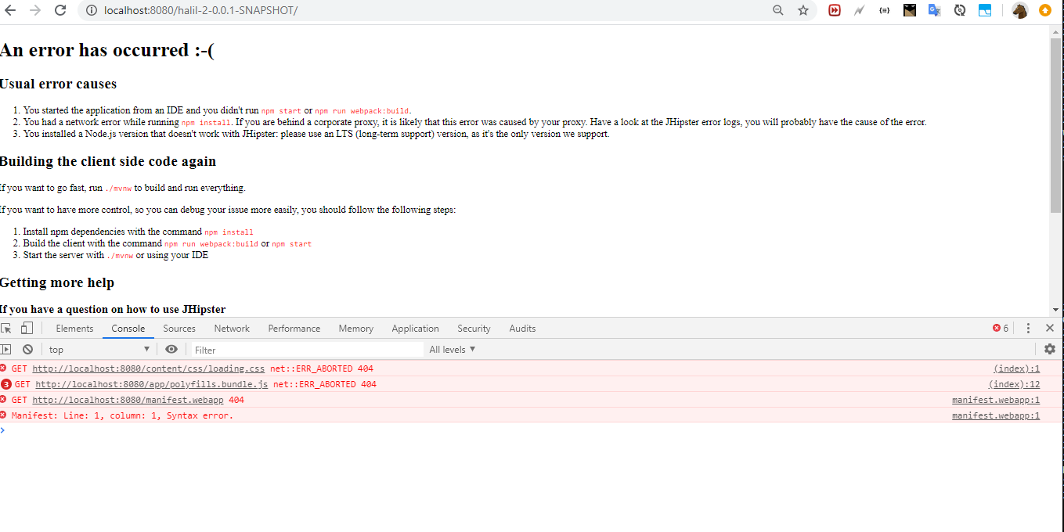The width and height of the screenshot is (1064, 532).
Task: Click the site information icon in address bar
Action: pyautogui.click(x=91, y=10)
